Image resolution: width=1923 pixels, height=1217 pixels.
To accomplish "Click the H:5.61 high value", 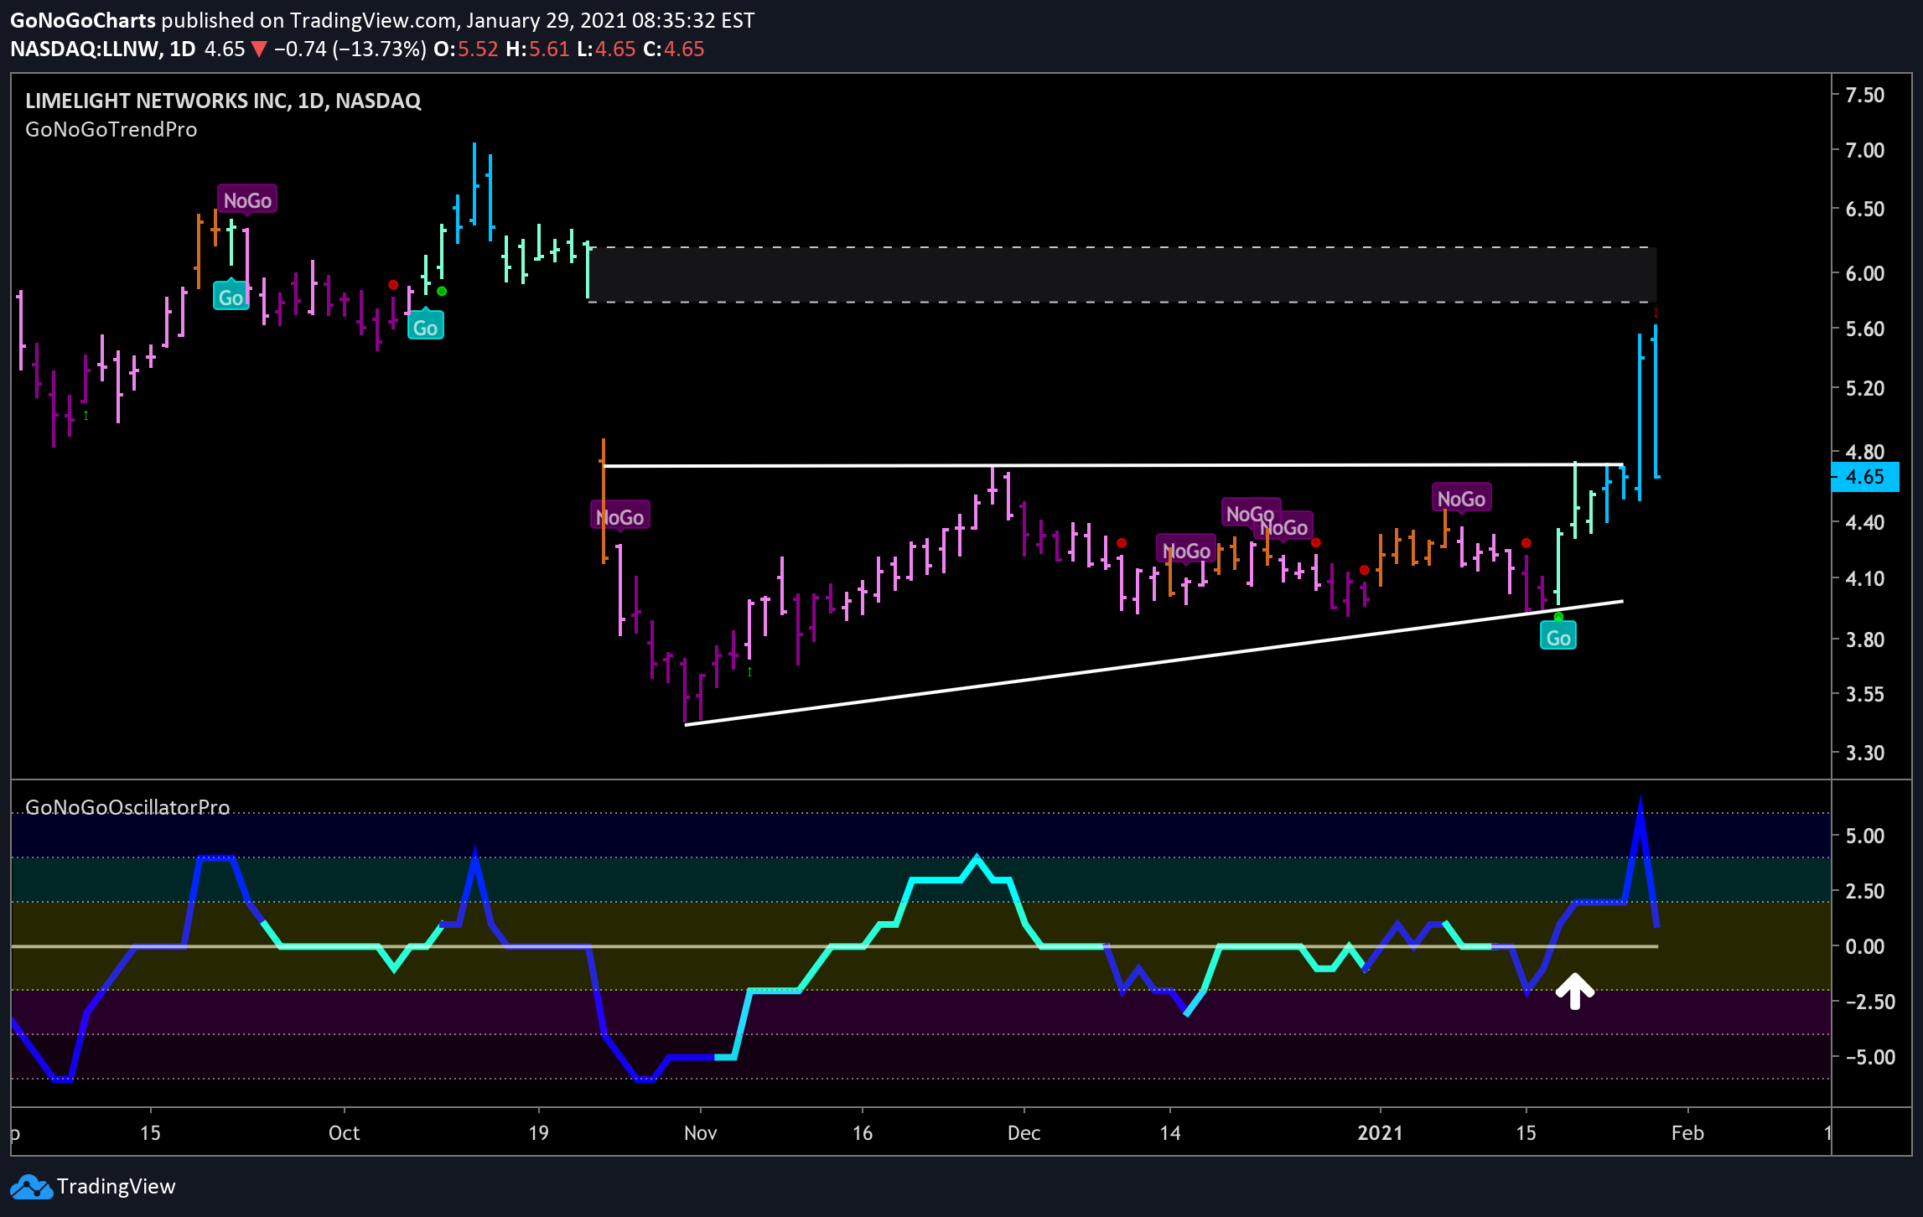I will click(538, 49).
